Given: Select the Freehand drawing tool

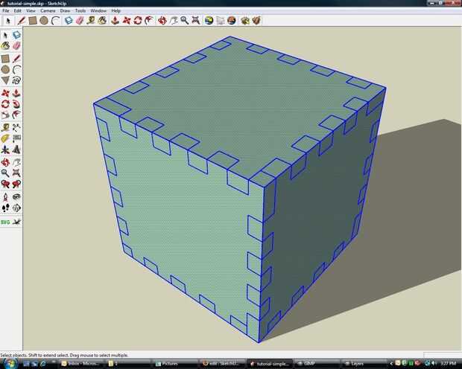Looking at the screenshot, I should (x=16, y=80).
